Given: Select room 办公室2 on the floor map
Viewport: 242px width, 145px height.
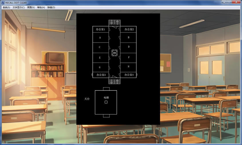Looking at the screenshot, I should point(128,29).
